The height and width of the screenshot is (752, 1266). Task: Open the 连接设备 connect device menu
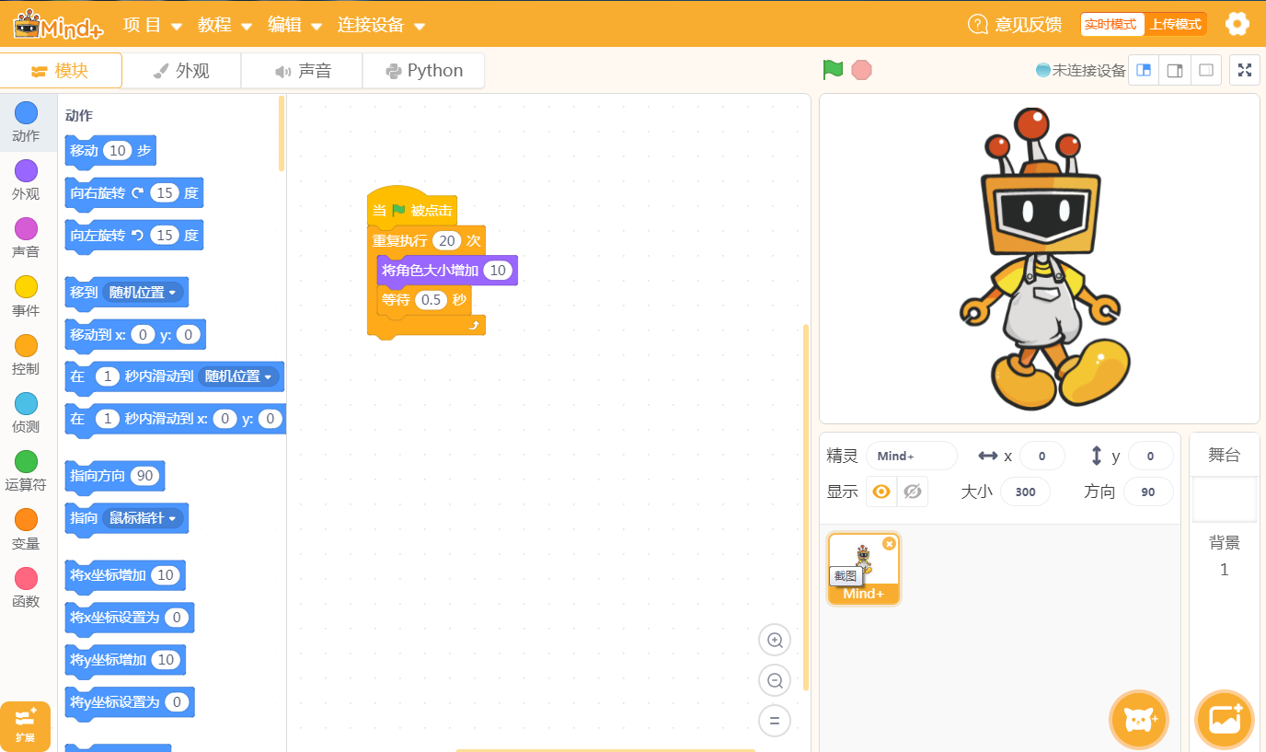[381, 25]
